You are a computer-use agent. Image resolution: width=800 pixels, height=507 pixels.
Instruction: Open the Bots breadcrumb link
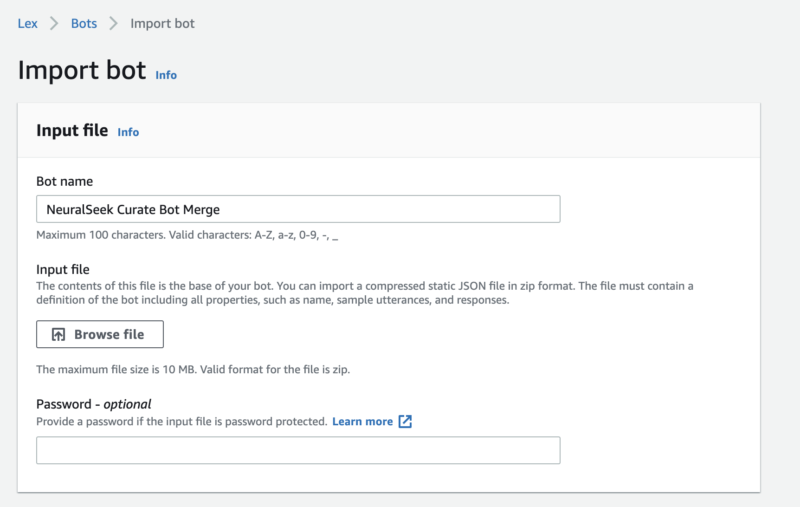pos(84,24)
